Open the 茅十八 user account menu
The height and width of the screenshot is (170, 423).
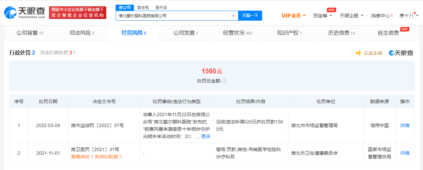[408, 16]
